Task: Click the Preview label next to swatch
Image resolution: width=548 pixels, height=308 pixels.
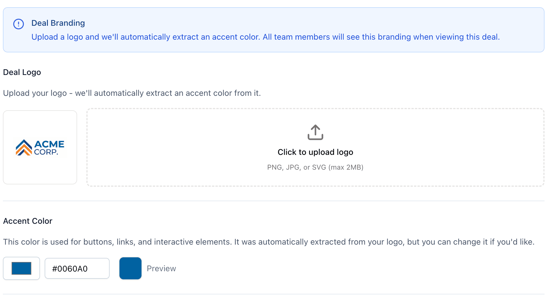Action: (161, 268)
